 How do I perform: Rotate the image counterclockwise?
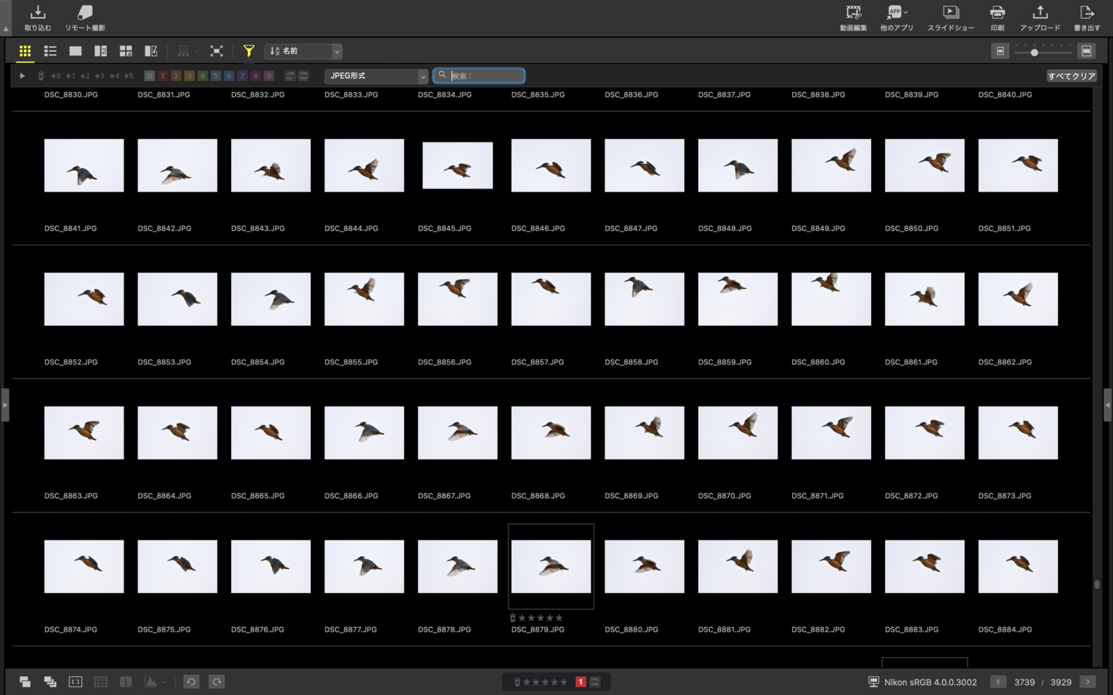click(191, 682)
